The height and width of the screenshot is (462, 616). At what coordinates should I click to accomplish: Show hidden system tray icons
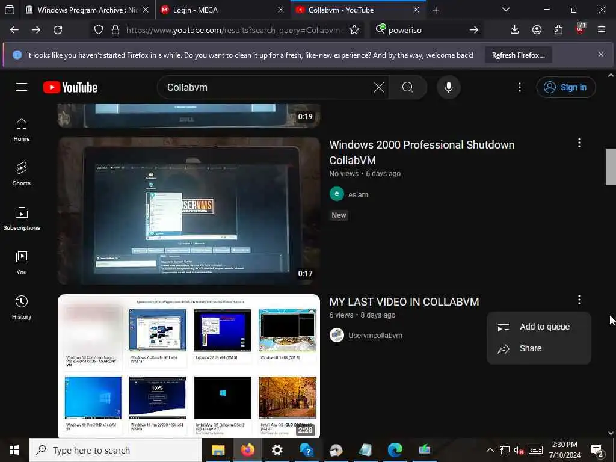click(490, 450)
